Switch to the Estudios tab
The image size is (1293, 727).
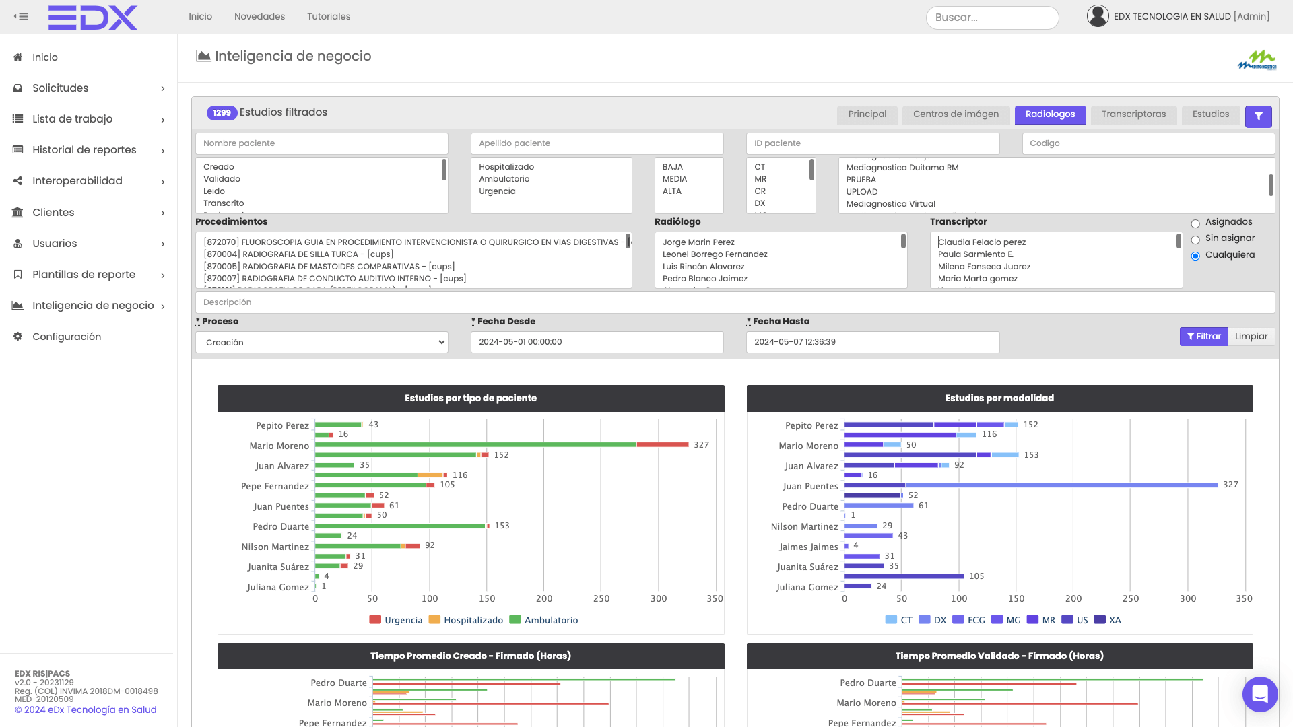(1211, 114)
